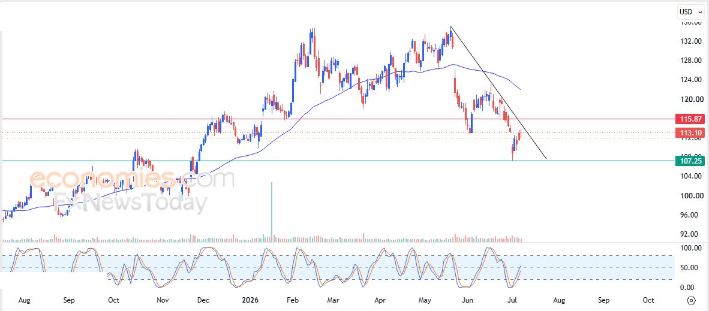
Task: Open the USD currency dropdown
Action: (x=691, y=11)
